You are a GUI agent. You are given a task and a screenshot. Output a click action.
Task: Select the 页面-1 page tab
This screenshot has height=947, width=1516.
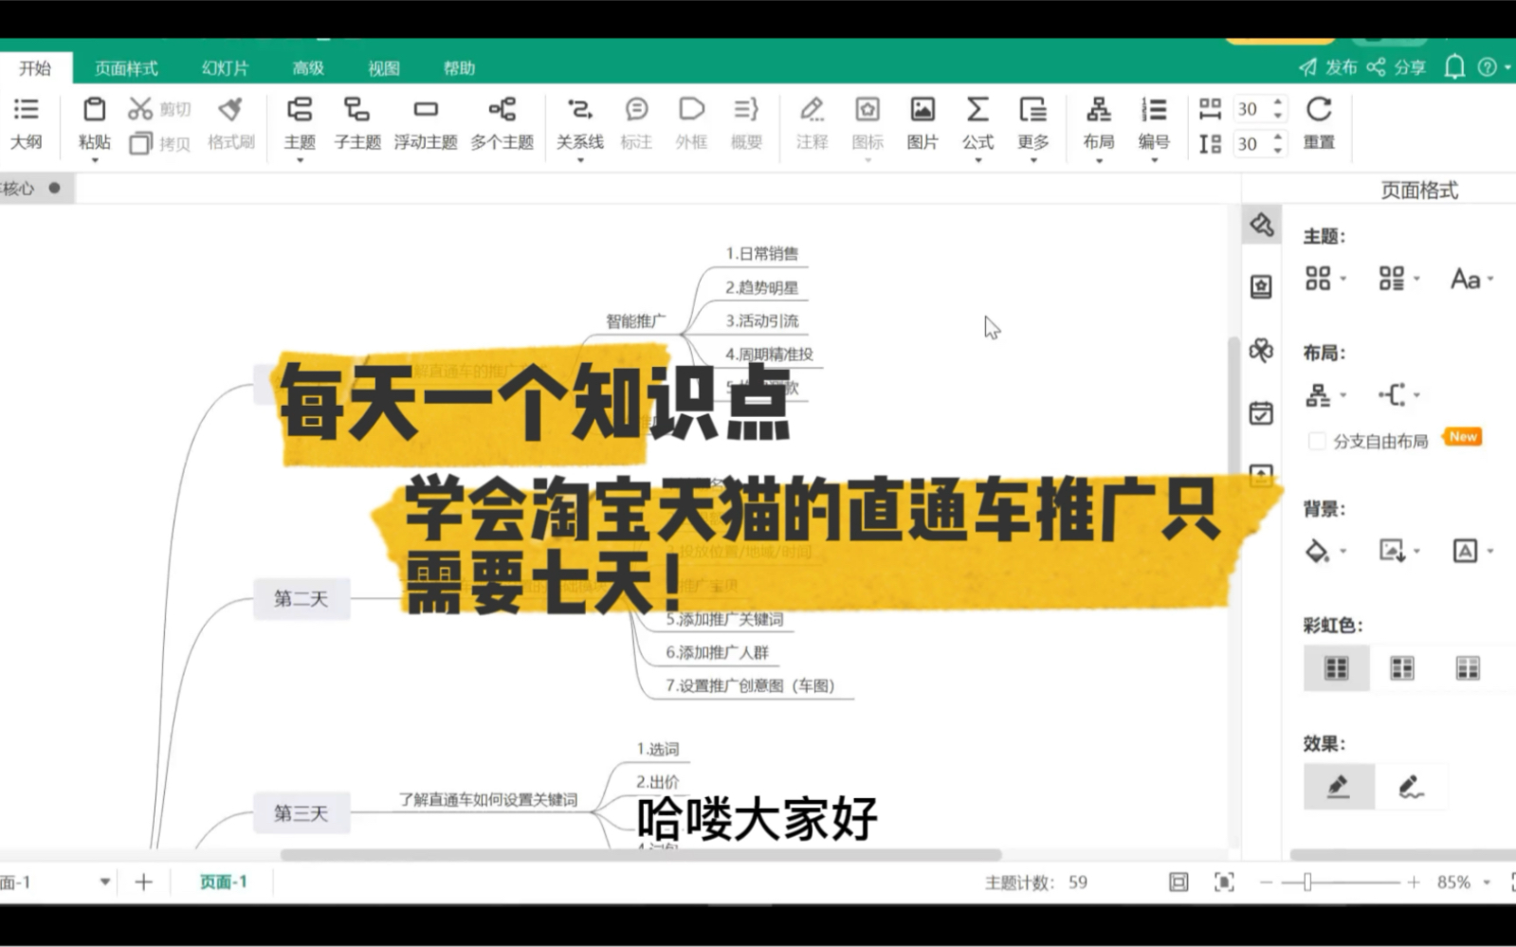(x=223, y=883)
